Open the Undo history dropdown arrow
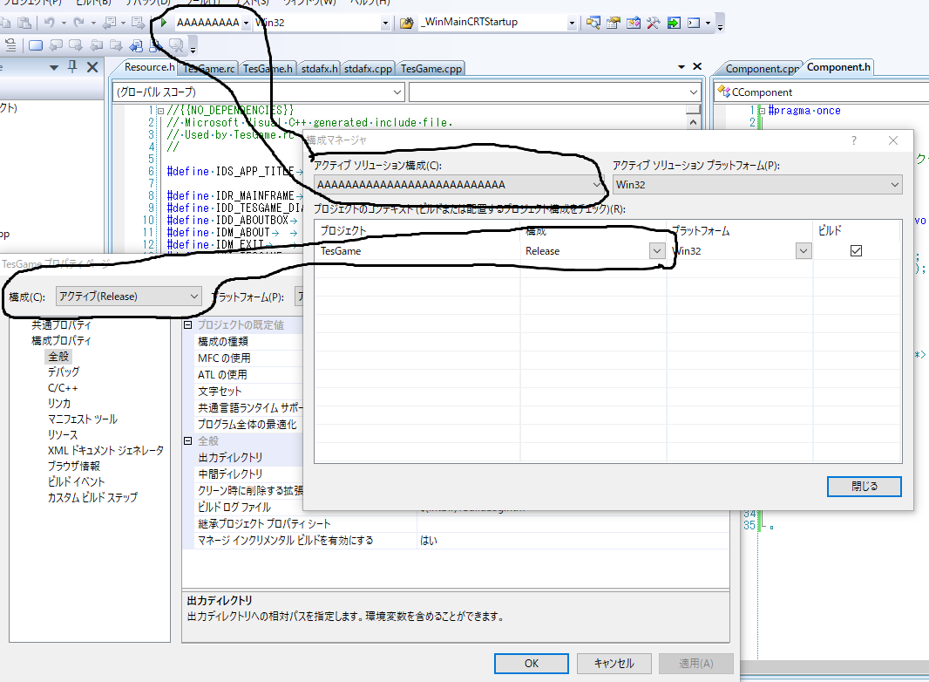 64,24
